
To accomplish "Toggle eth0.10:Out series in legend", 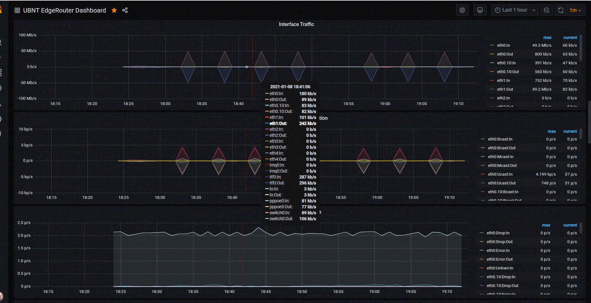I will (508, 72).
